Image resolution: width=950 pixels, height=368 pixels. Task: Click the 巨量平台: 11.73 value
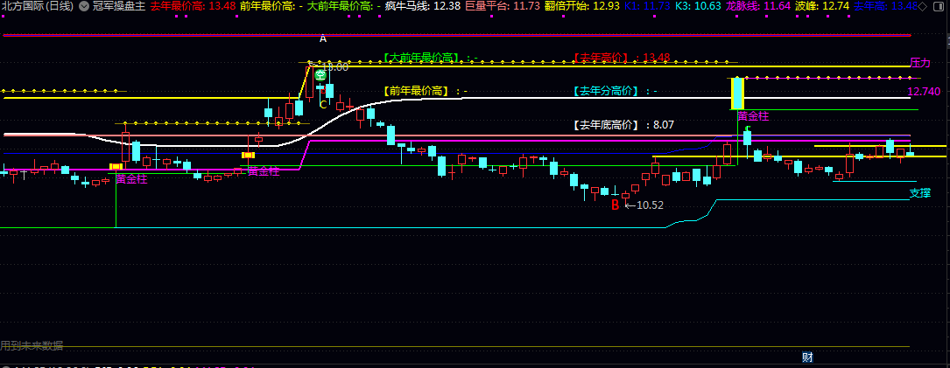coord(503,6)
